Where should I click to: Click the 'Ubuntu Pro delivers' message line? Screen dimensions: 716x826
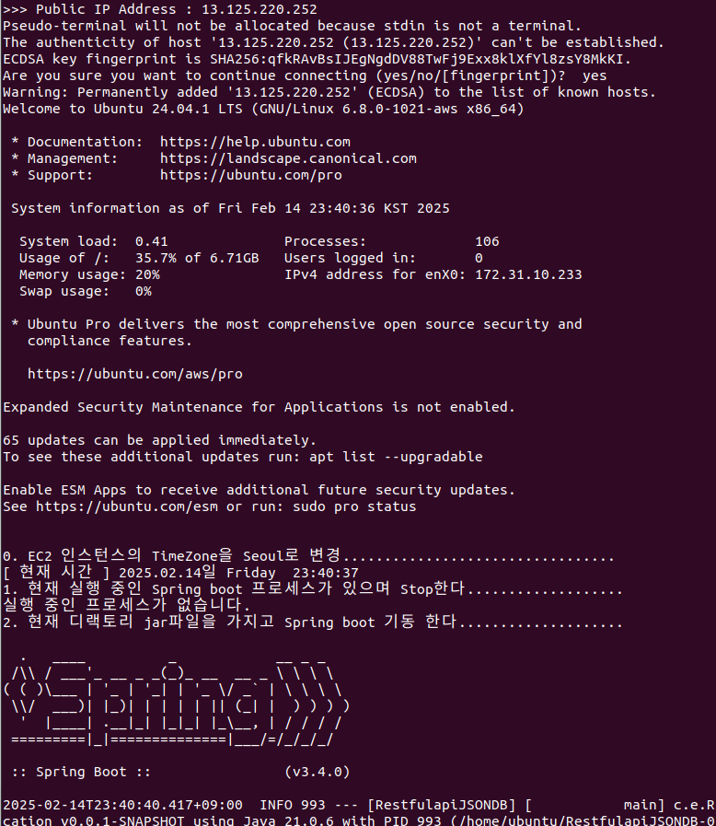(x=297, y=324)
